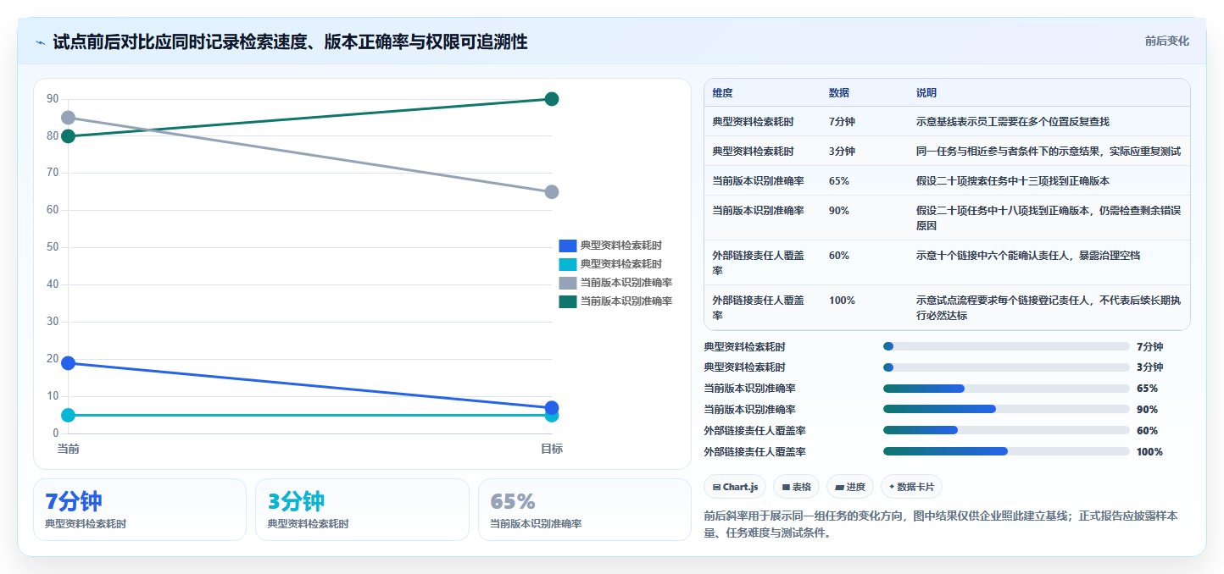Click the cyan data point at 当前 (5)
1224x574 pixels.
[x=68, y=415]
